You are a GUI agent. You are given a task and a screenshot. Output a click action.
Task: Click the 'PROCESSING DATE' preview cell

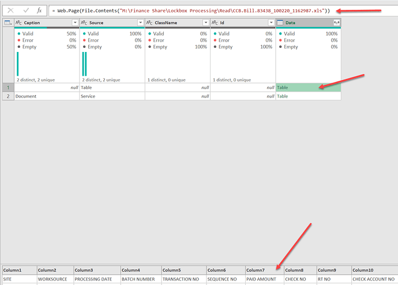[x=97, y=279]
